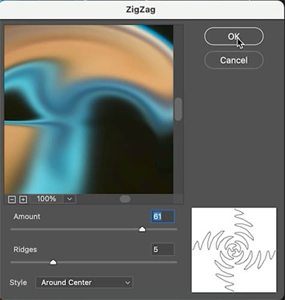The height and width of the screenshot is (300, 285).
Task: Click the Amount label text
Action: 27,217
